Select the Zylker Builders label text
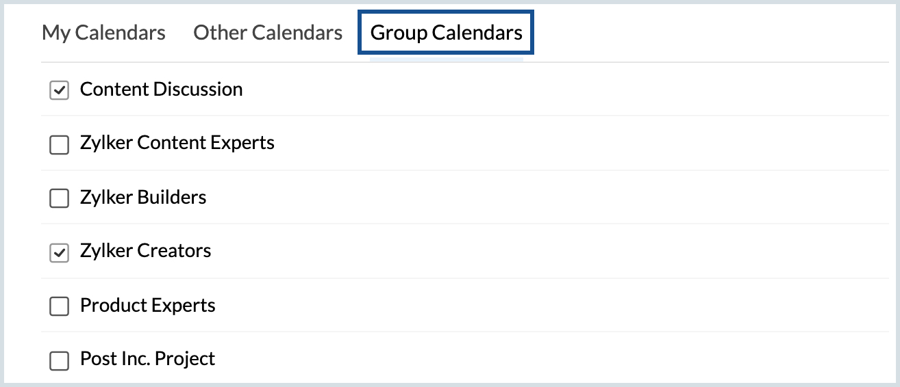Screen dimensions: 900x387 coord(142,198)
